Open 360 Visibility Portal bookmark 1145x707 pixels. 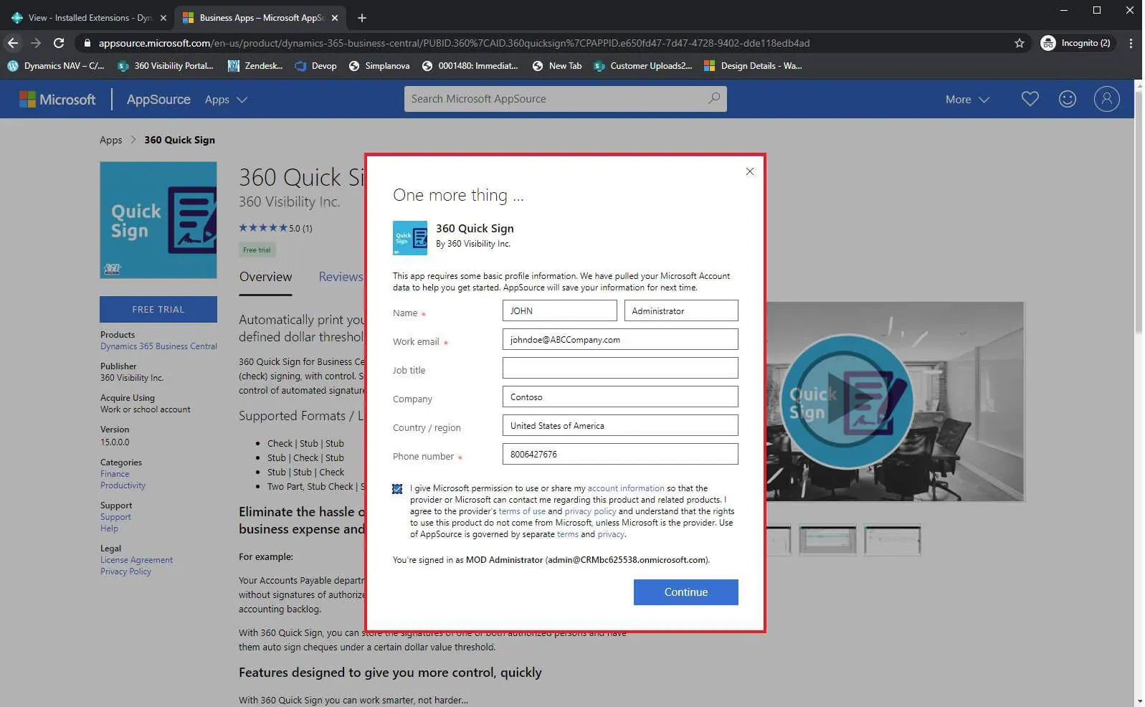[x=166, y=66]
